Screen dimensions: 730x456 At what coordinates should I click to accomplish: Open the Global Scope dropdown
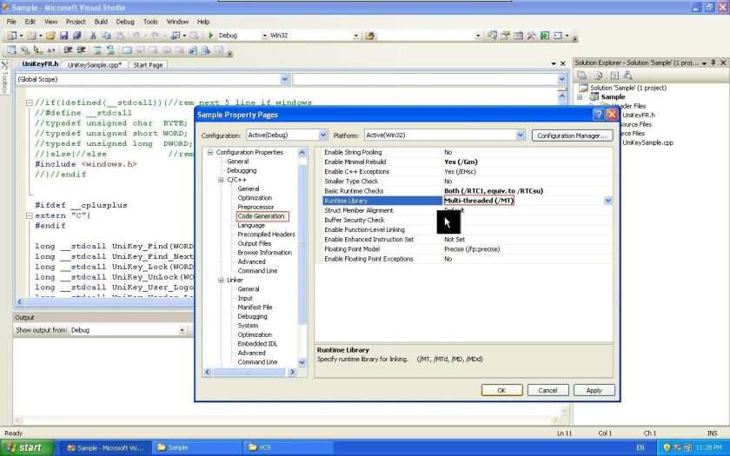[285, 80]
